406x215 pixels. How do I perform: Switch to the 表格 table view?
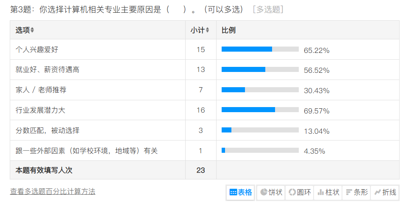(241, 193)
